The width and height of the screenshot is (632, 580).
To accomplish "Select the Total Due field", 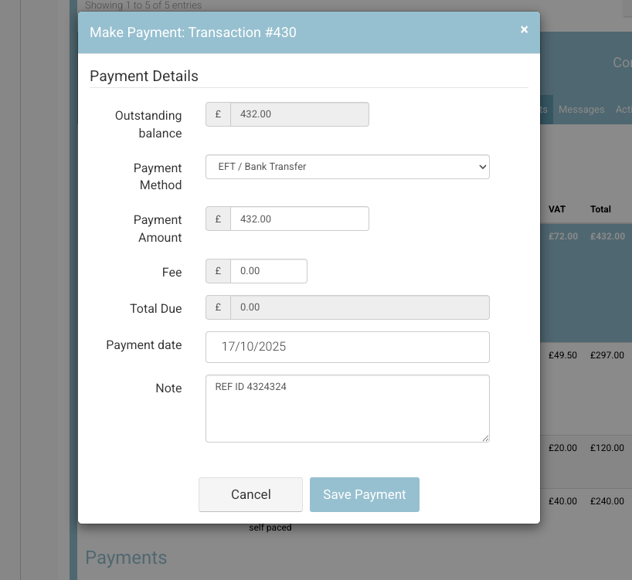I will [359, 307].
